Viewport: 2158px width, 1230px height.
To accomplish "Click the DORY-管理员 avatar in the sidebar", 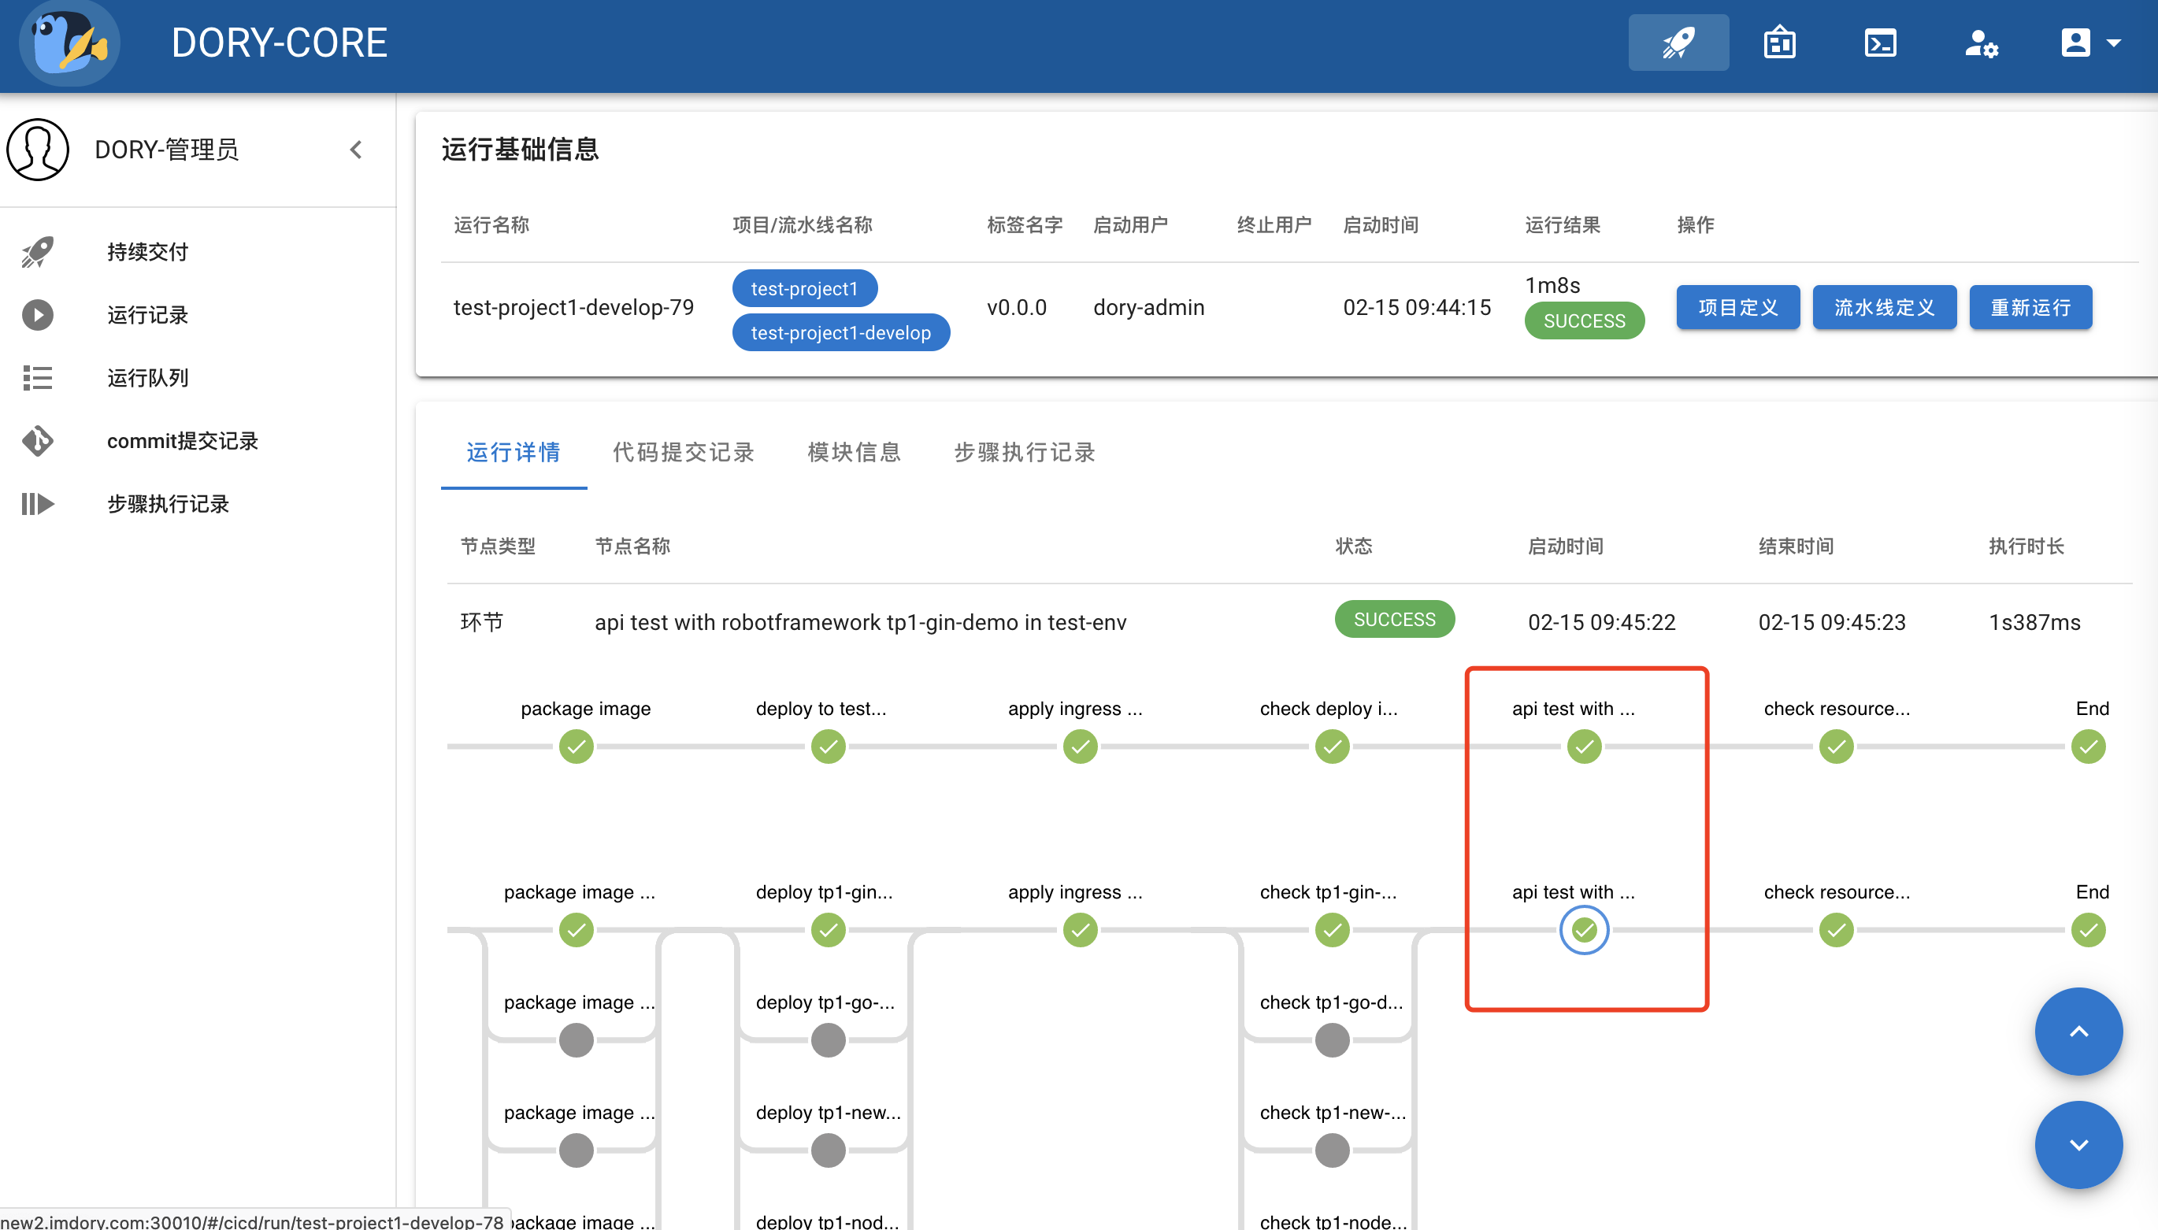I will 37,150.
